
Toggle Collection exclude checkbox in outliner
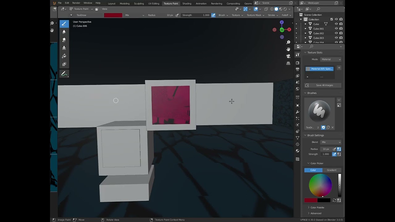[x=332, y=19]
